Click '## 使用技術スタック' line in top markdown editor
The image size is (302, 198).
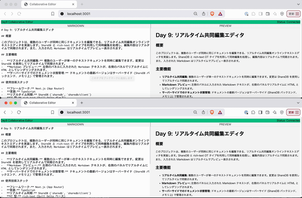click(15, 82)
